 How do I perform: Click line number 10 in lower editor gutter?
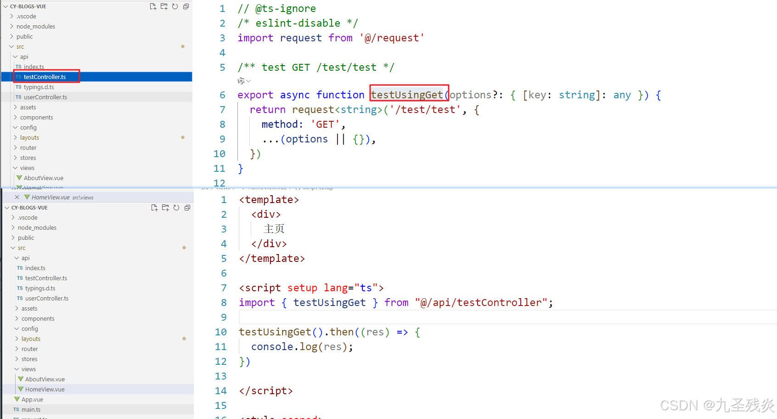click(221, 332)
